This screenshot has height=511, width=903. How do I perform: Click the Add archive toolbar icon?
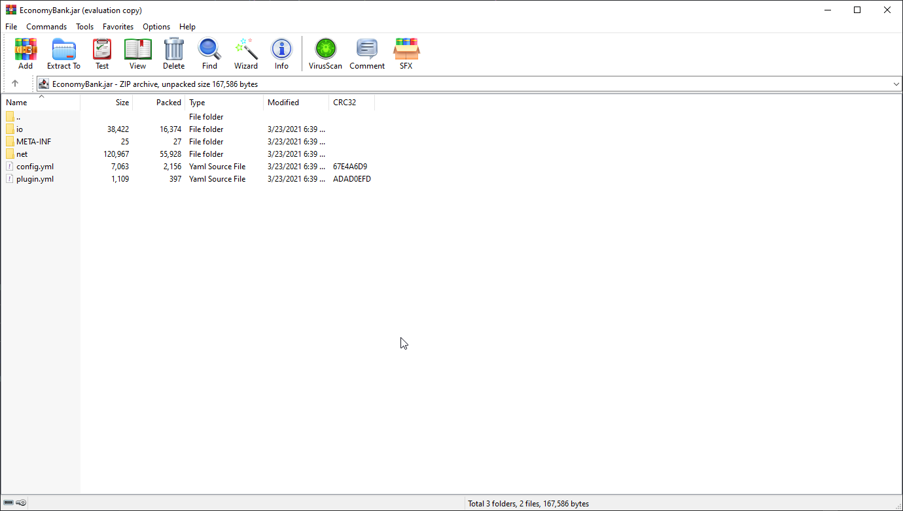pyautogui.click(x=26, y=54)
